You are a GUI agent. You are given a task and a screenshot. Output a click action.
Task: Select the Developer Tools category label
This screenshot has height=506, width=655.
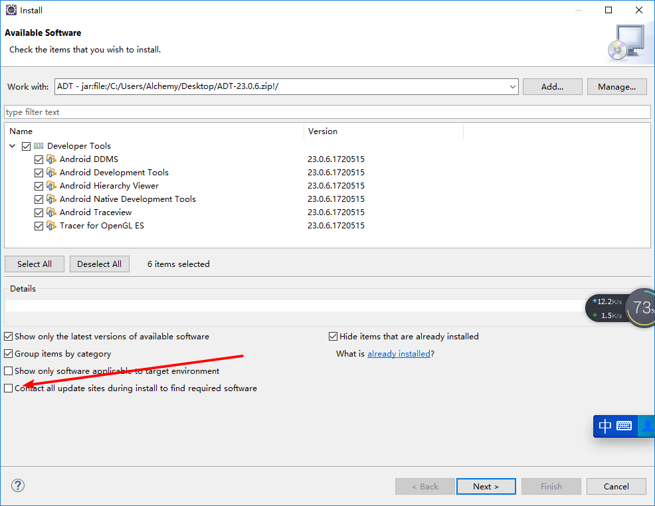tap(79, 145)
